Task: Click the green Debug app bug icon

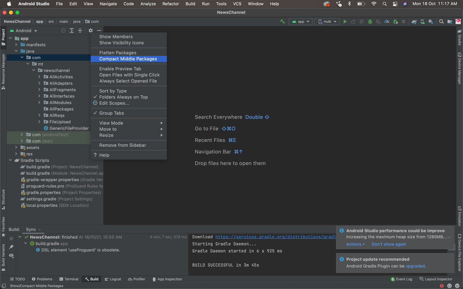Action: pyautogui.click(x=370, y=22)
